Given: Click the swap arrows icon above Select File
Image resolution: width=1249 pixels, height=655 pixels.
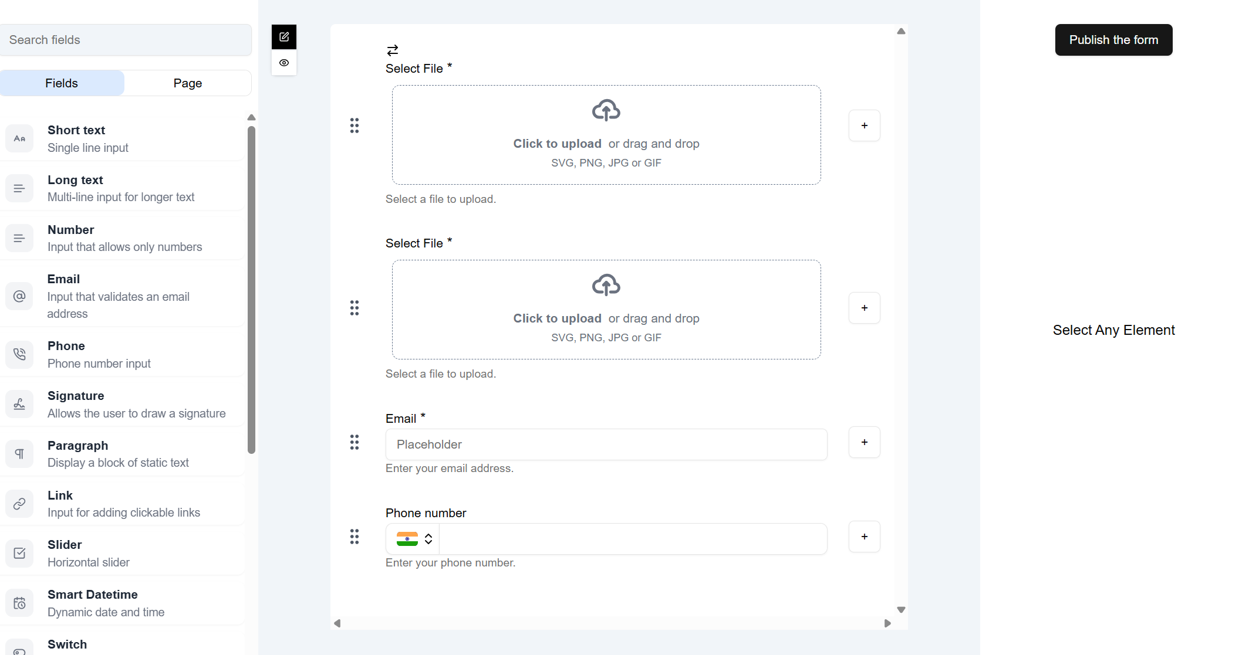Looking at the screenshot, I should [x=393, y=50].
